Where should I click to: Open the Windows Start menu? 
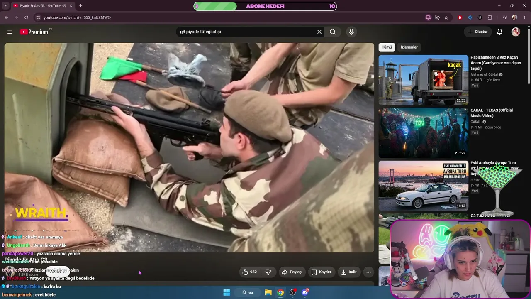(x=227, y=292)
